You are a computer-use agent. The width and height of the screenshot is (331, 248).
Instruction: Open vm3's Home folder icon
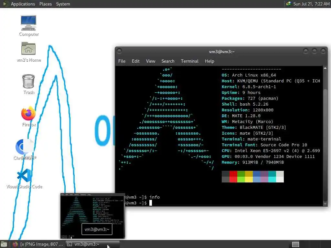[x=28, y=52]
